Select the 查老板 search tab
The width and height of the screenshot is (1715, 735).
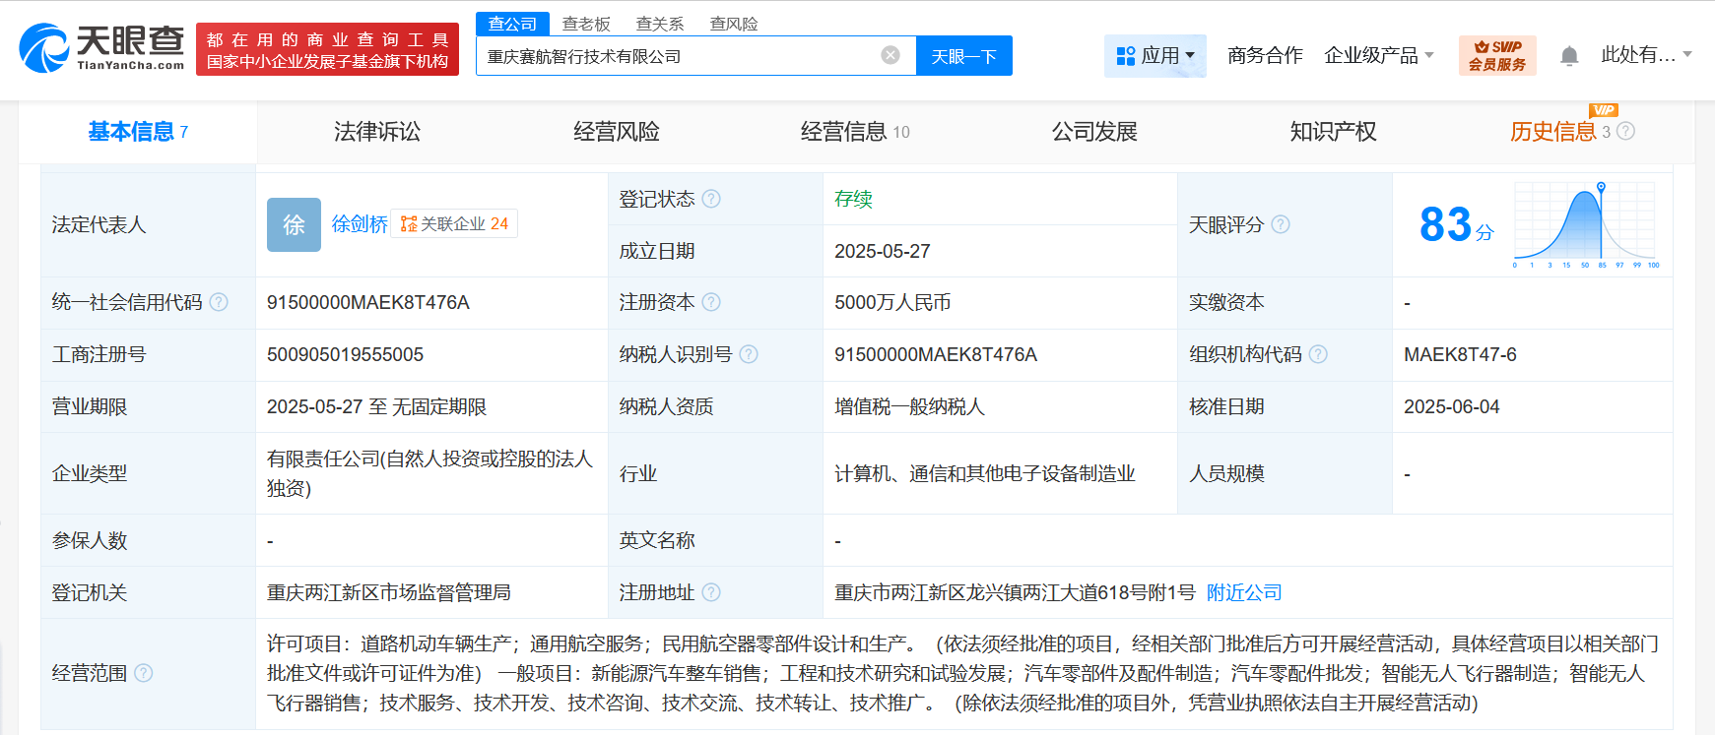[586, 24]
